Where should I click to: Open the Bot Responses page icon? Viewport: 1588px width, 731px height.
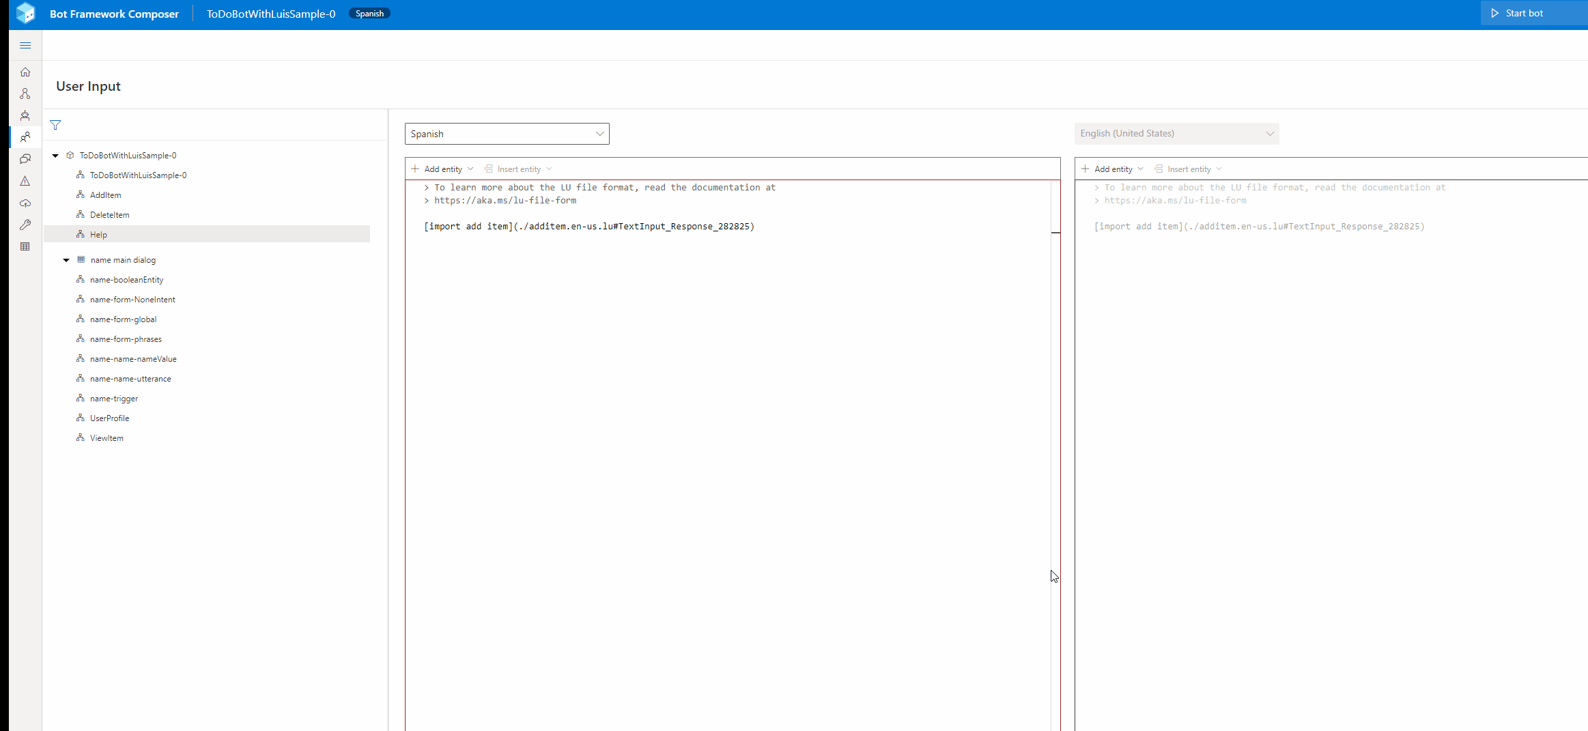point(25,115)
